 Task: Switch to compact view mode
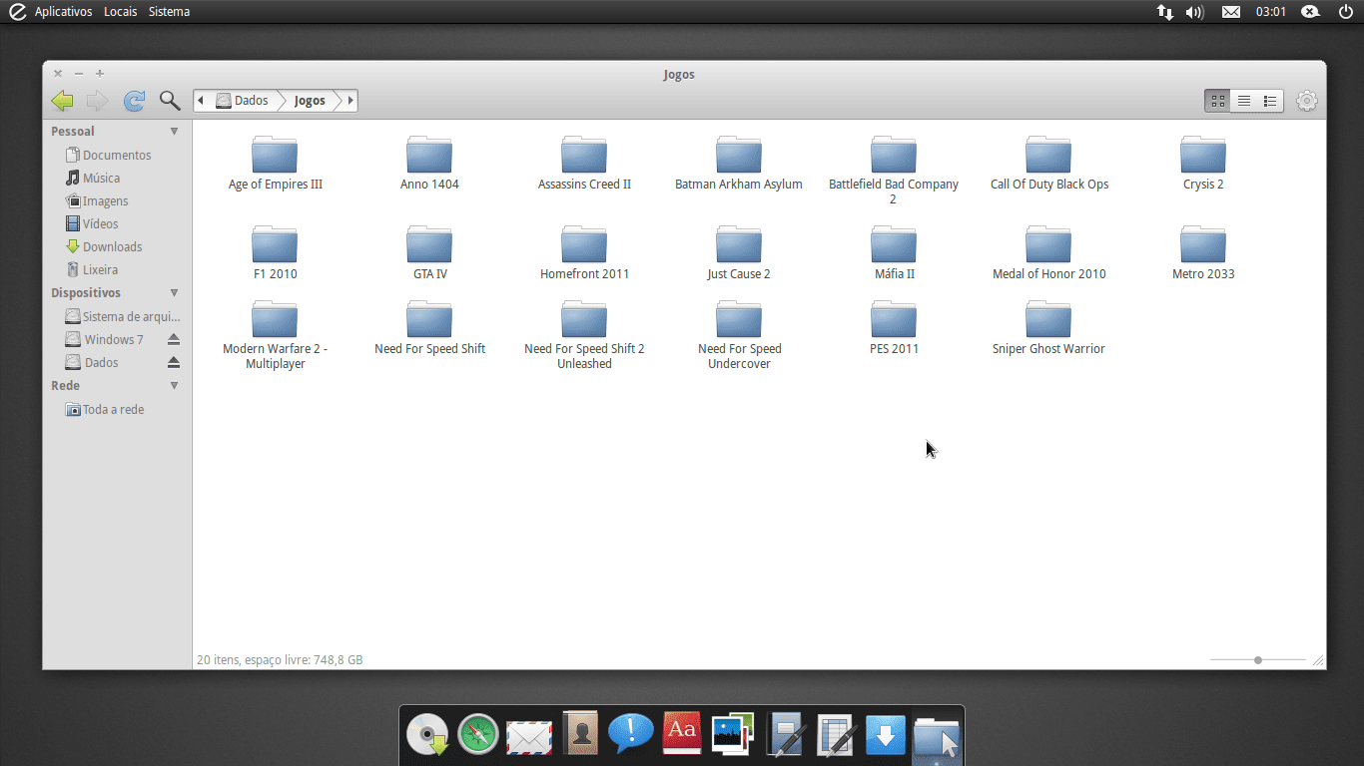point(1270,101)
